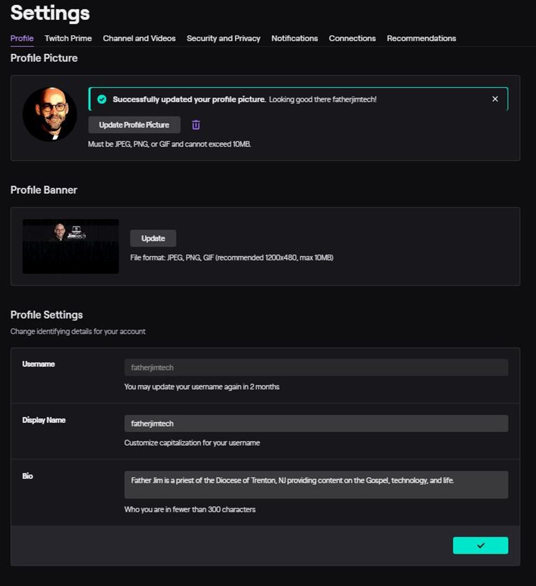This screenshot has height=586, width=536.
Task: Open the Notifications tab
Action: click(294, 39)
